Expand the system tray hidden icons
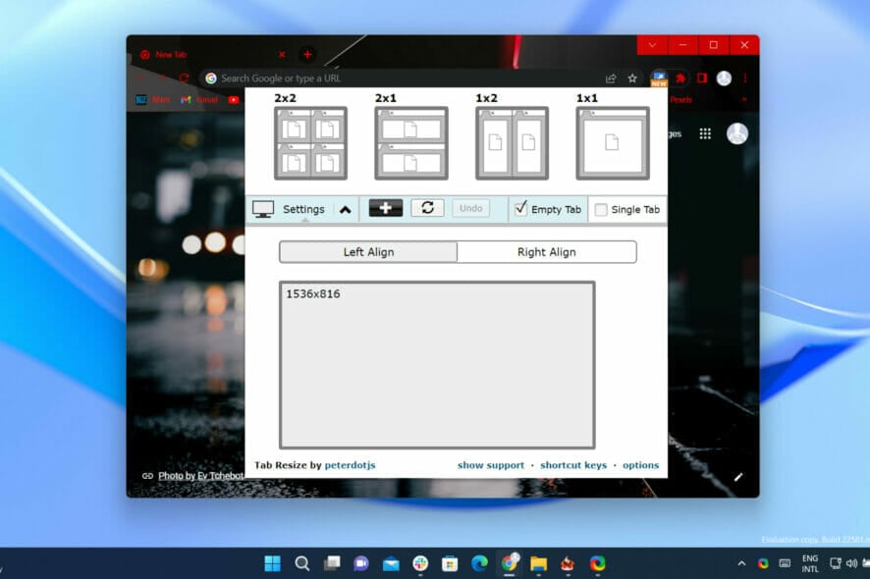870x579 pixels. pos(740,563)
